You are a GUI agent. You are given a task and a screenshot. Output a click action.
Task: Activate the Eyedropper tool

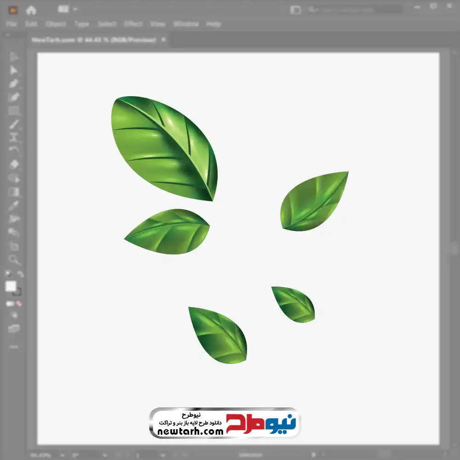14,205
